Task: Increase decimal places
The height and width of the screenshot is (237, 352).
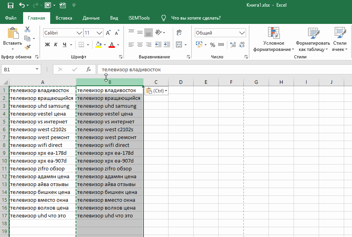Action: (233, 45)
